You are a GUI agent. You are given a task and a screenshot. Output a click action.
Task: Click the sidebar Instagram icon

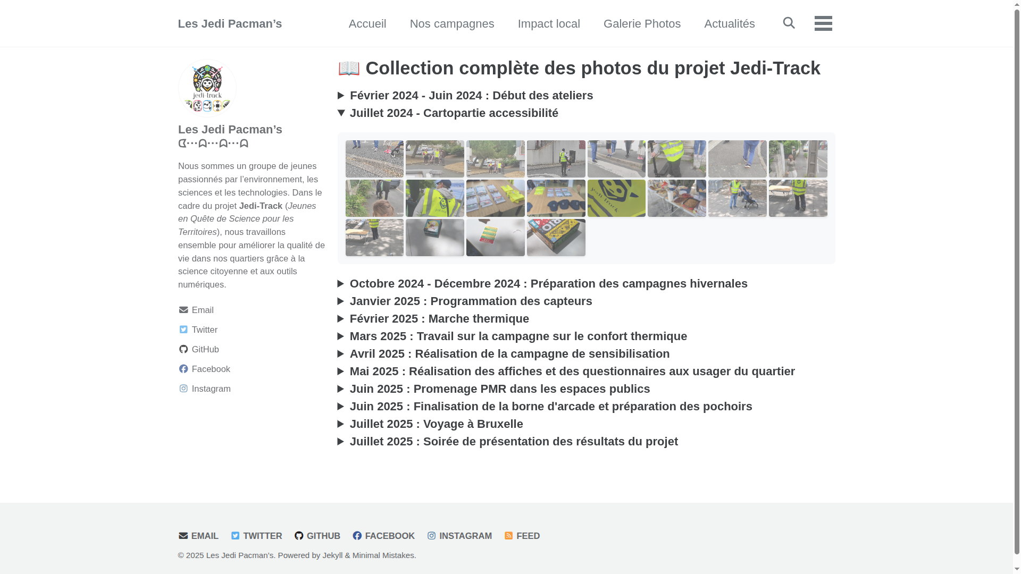click(183, 389)
